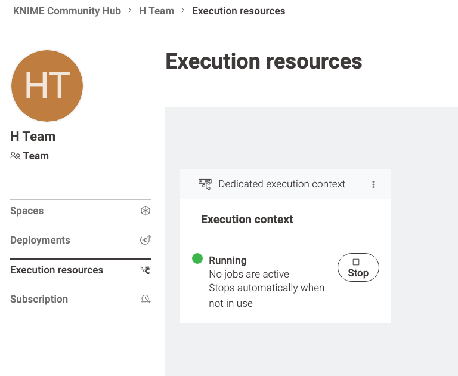Image resolution: width=458 pixels, height=376 pixels.
Task: Select Execution resources in the sidebar
Action: 81,270
